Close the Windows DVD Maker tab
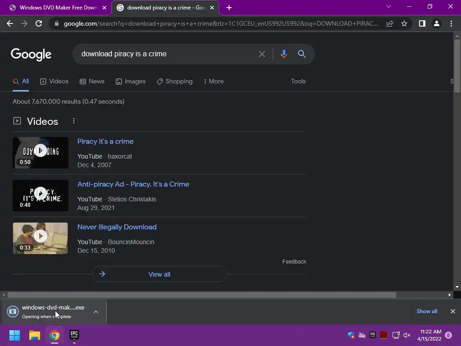 [x=104, y=8]
